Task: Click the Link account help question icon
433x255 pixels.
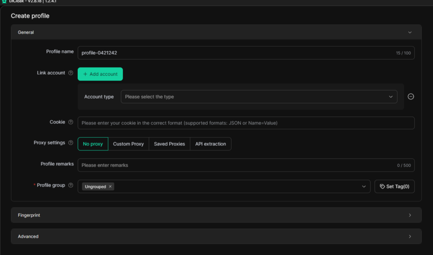Action: tap(71, 73)
